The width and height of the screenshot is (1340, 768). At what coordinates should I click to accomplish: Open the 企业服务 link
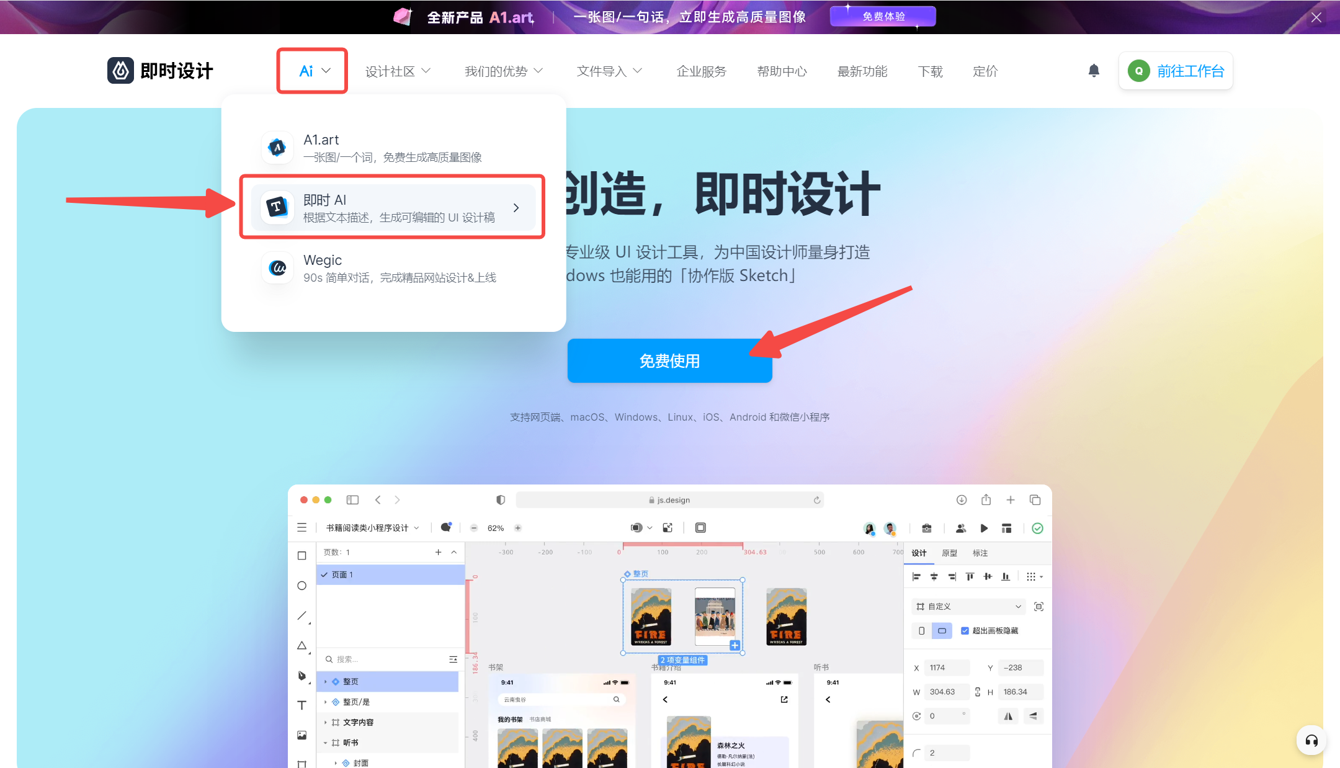(701, 71)
